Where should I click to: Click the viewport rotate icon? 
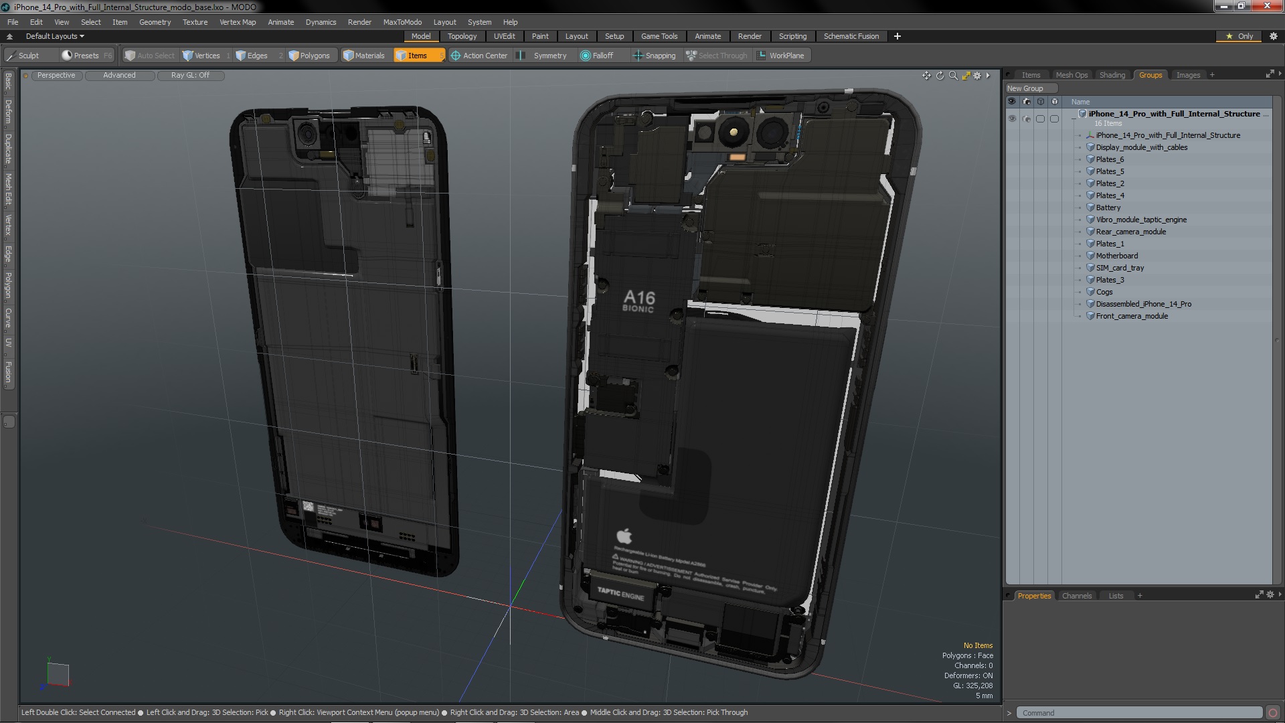tap(940, 76)
